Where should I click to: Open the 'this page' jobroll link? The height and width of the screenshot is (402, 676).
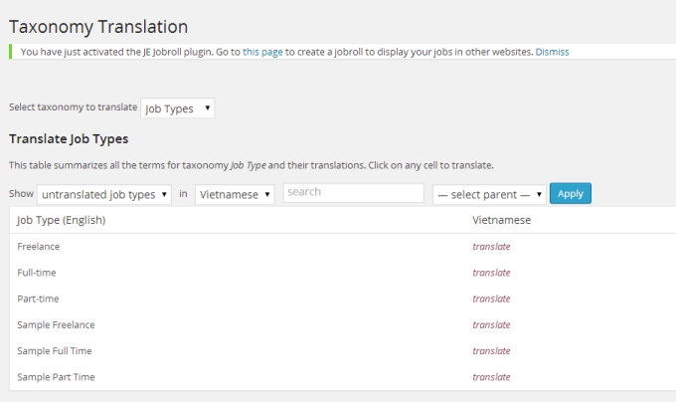click(x=262, y=51)
